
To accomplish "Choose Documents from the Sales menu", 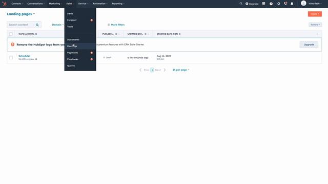I will coord(80,40).
